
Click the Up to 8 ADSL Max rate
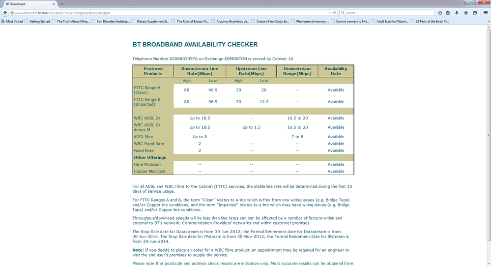pos(200,137)
